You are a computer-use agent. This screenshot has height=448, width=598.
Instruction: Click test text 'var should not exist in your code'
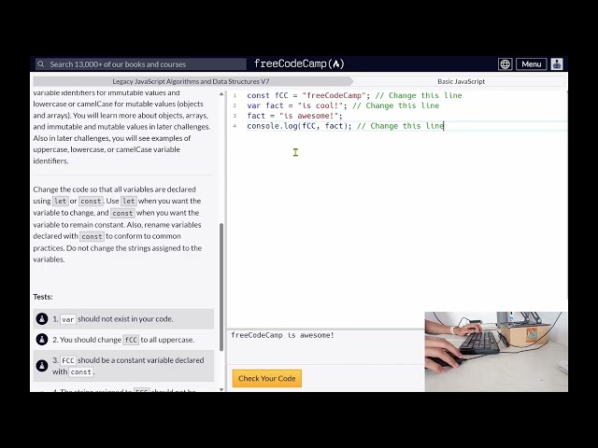pyautogui.click(x=113, y=319)
